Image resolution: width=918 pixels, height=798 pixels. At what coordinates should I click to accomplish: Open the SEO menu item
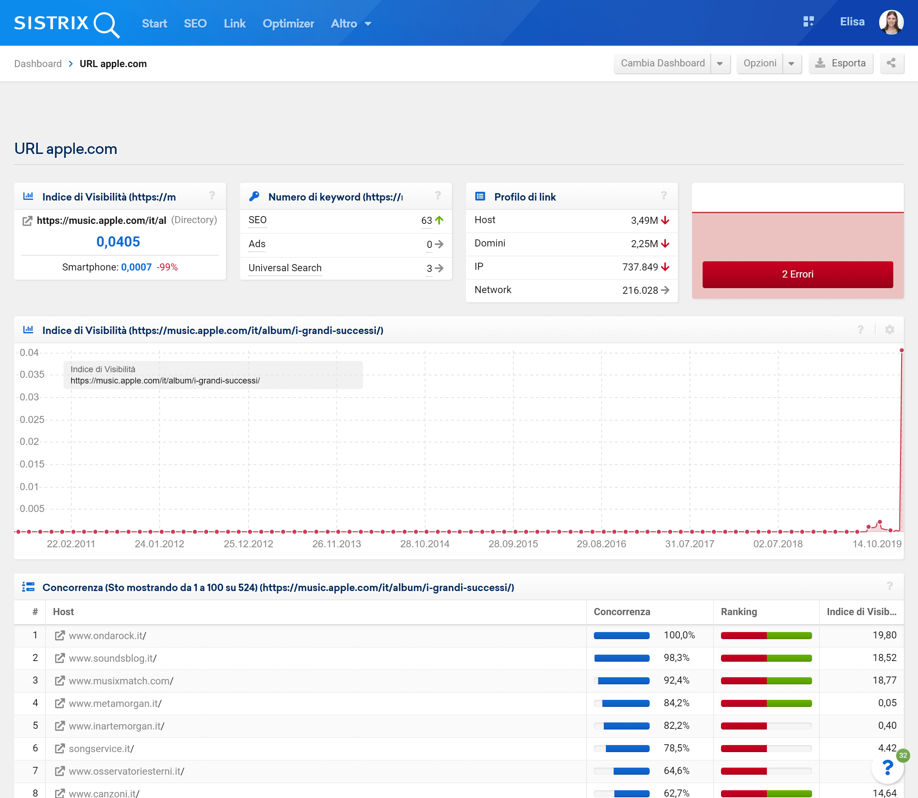tap(196, 24)
